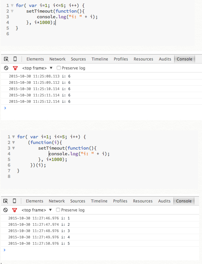Switch to Elements tab in lower DevTools
Image resolution: width=202 pixels, height=264 pixels.
(34, 201)
